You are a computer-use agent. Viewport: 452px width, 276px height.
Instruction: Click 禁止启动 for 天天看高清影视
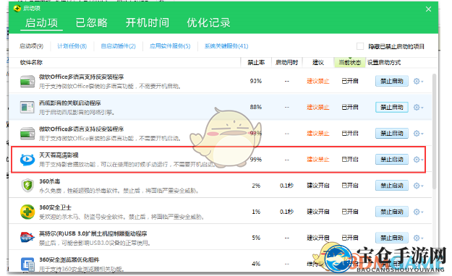click(392, 160)
